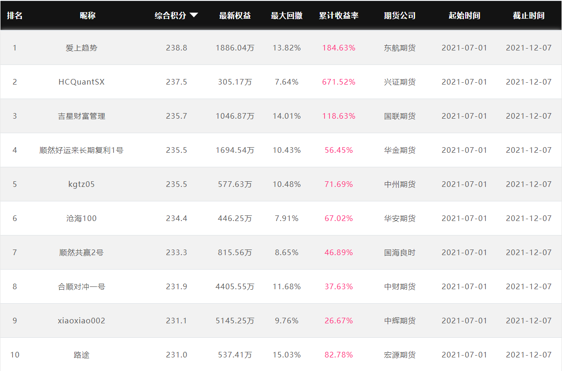The image size is (562, 371).
Task: Select the 671.52% return value
Action: (339, 82)
